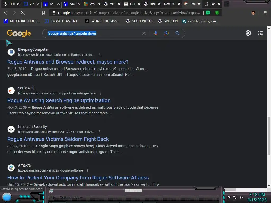Open the Windows Start orb
This screenshot has height=203, width=271.
pyautogui.click(x=7, y=197)
